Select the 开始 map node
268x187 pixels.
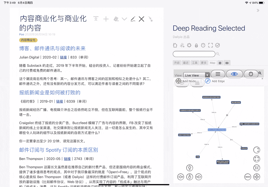pyautogui.click(x=198, y=157)
